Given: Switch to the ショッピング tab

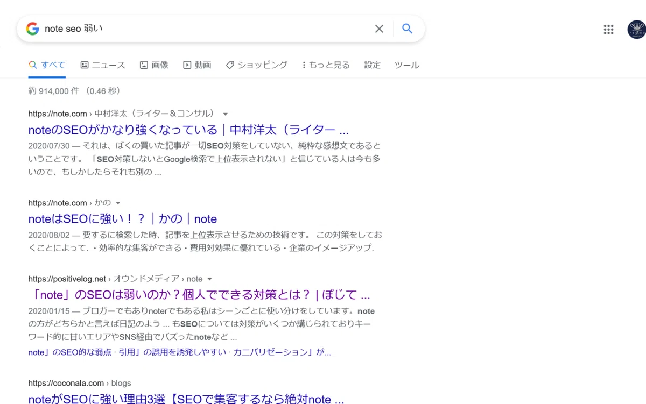Looking at the screenshot, I should click(x=256, y=65).
